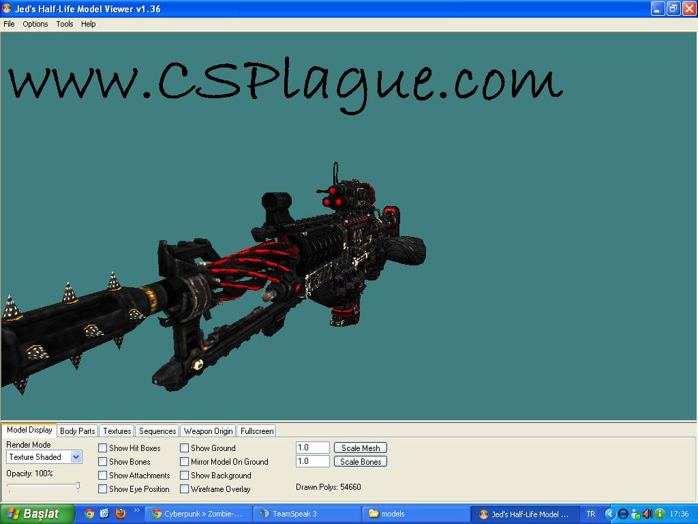The height and width of the screenshot is (524, 698).
Task: Switch to the Textures tab
Action: (117, 431)
